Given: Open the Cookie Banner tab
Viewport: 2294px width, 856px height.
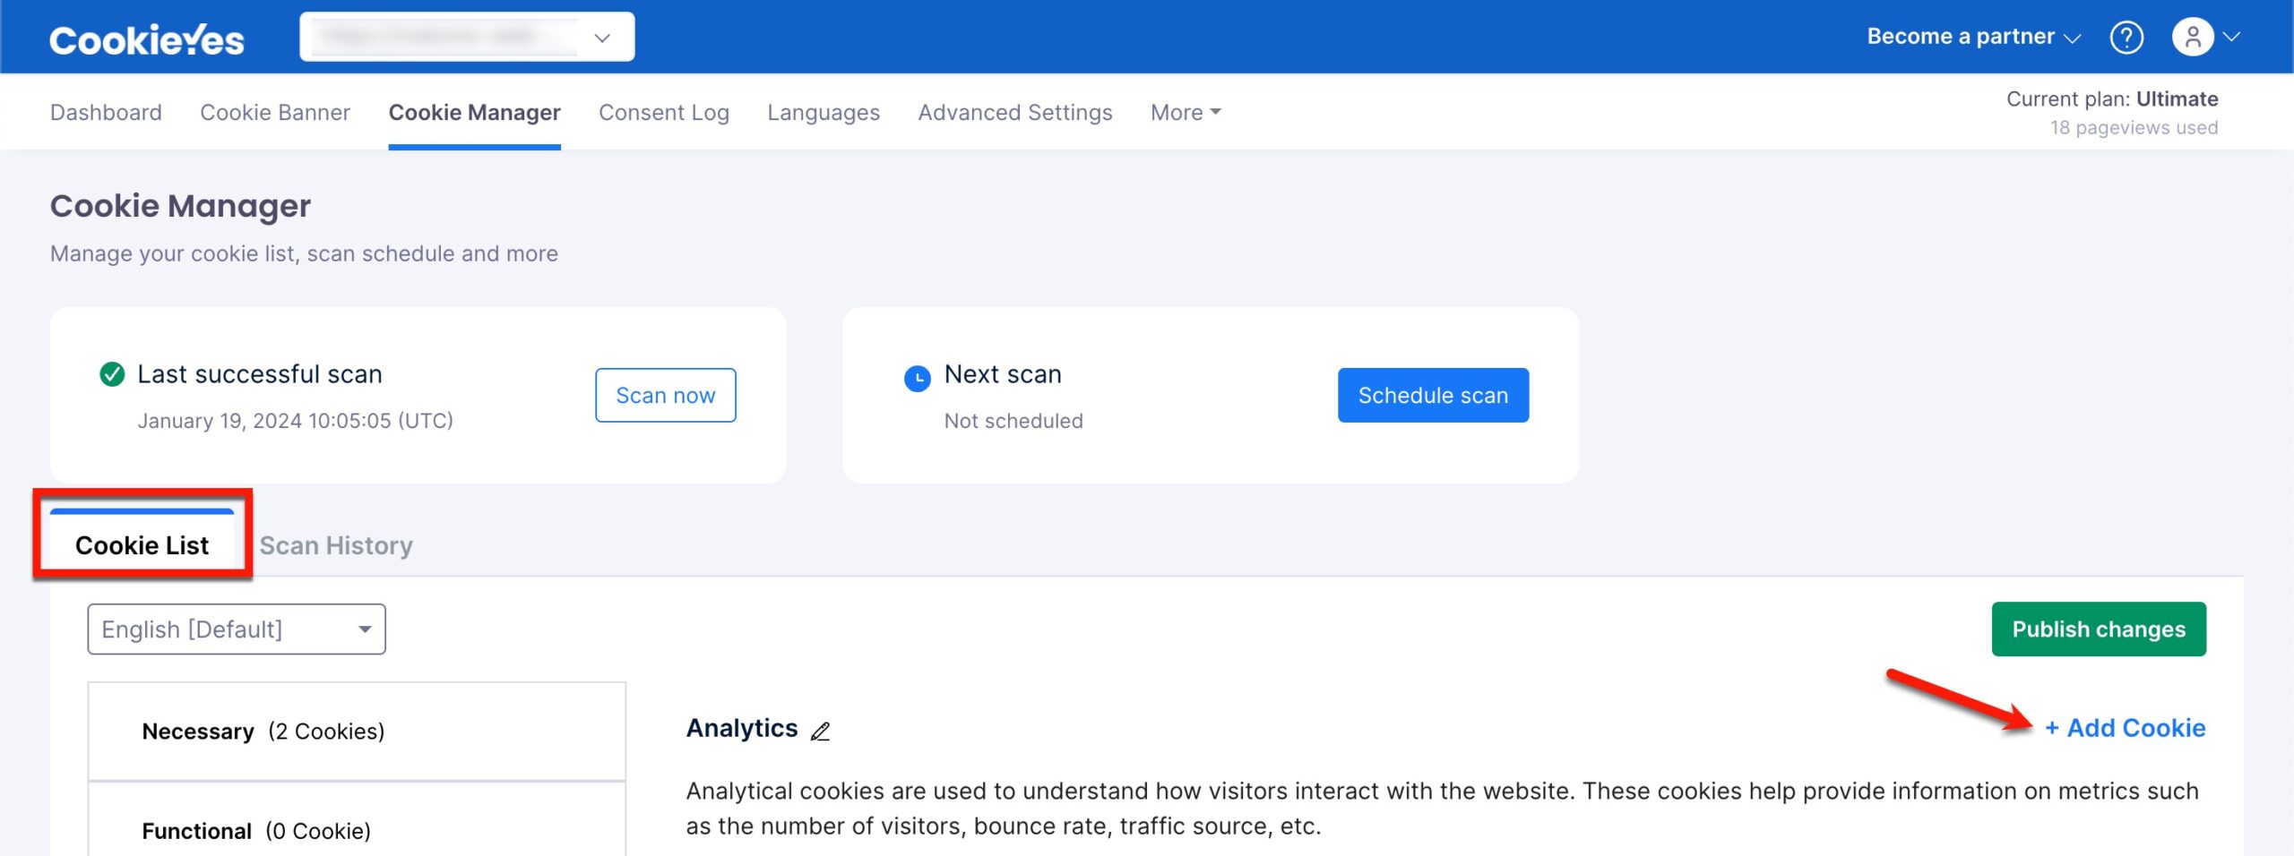Looking at the screenshot, I should [x=275, y=112].
